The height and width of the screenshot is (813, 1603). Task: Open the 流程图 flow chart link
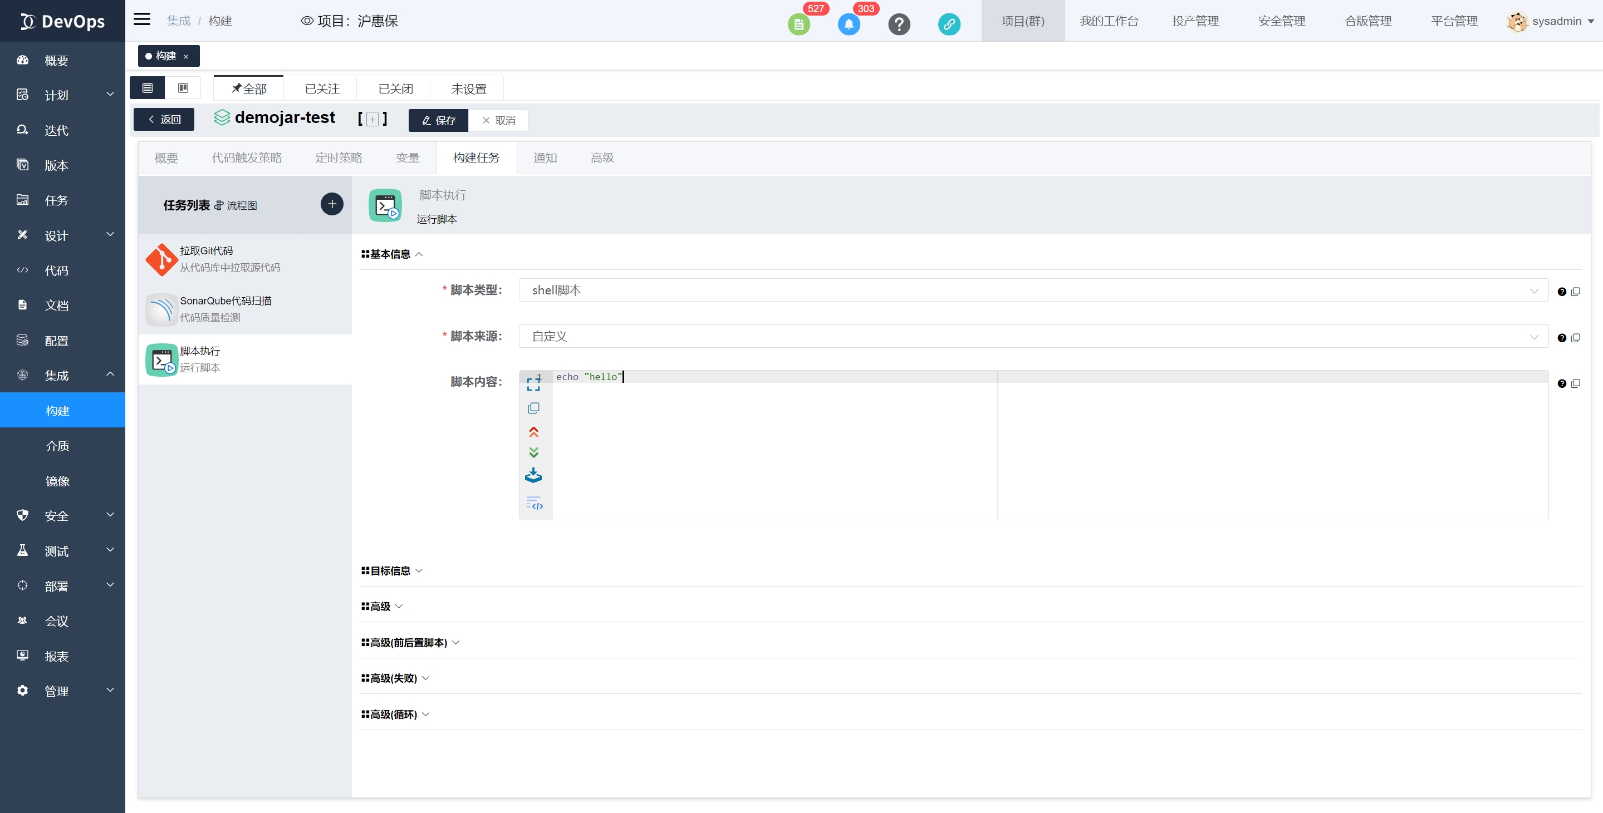(x=242, y=205)
